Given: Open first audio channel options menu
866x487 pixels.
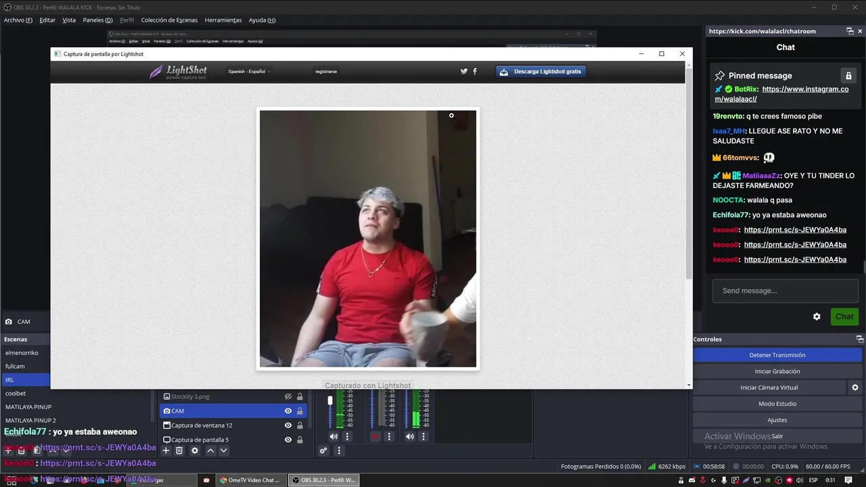Looking at the screenshot, I should (348, 437).
